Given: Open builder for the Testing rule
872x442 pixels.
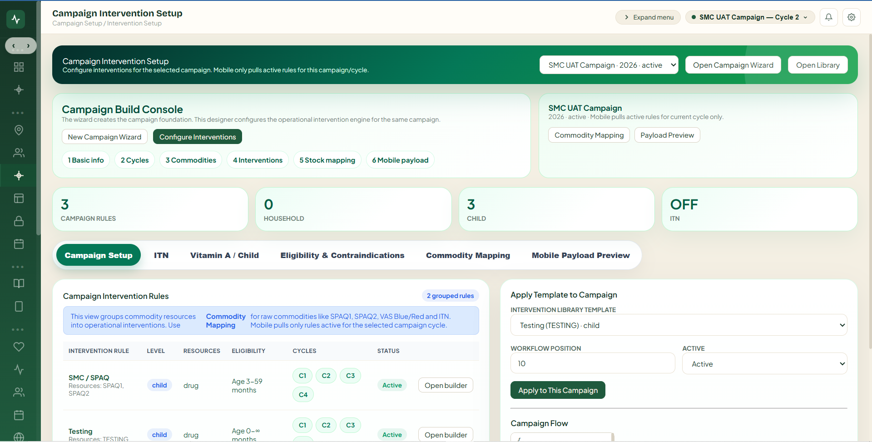Looking at the screenshot, I should pos(446,435).
